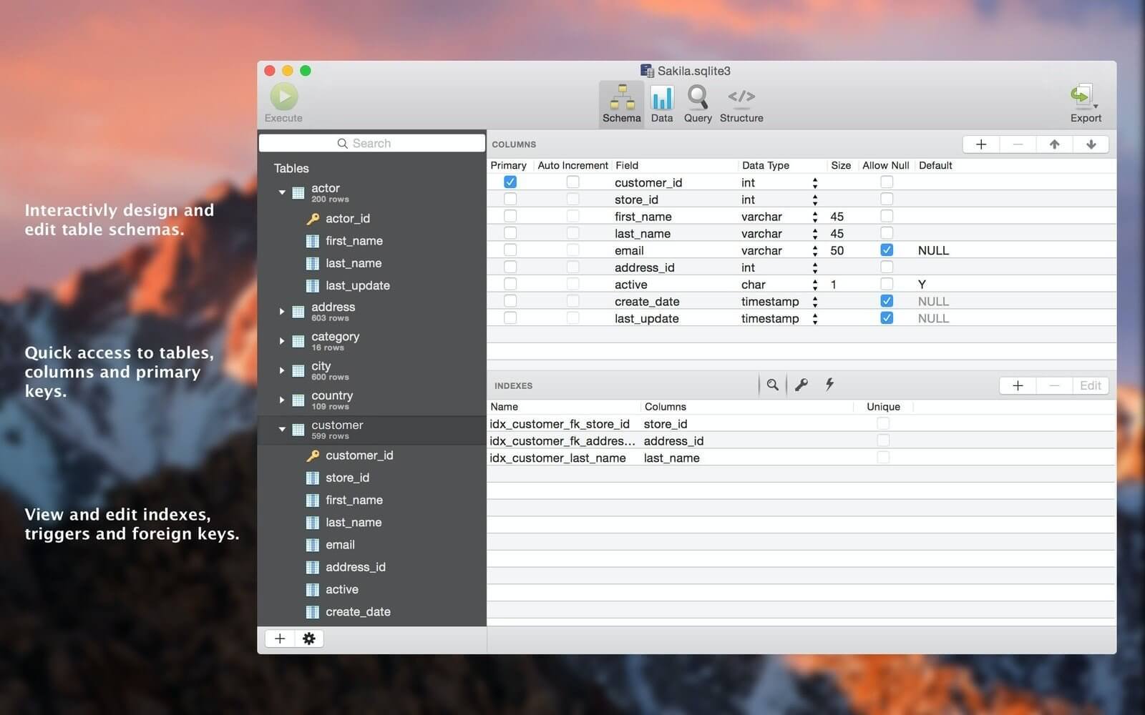Screen dimensions: 1145x715
Task: Open the Structure view
Action: (x=741, y=104)
